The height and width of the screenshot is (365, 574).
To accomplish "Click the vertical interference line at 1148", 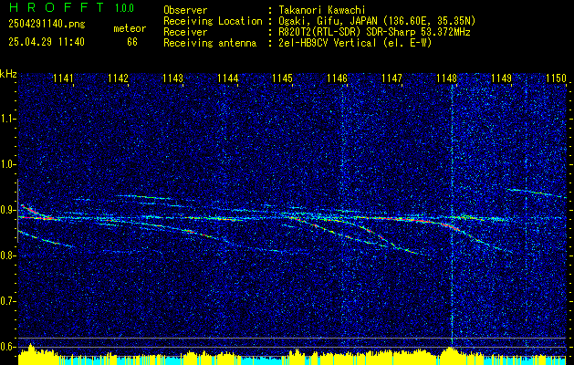I will point(452,216).
